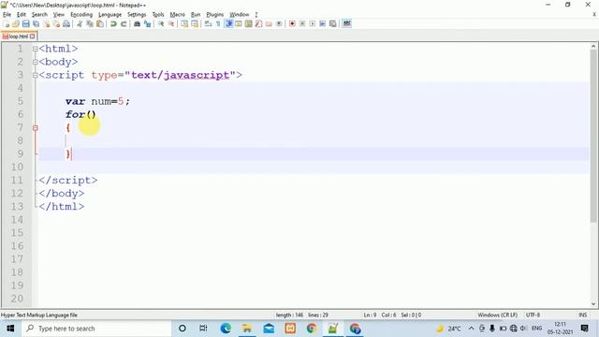Cut selection with the scissors icon
This screenshot has height=337, width=599.
point(80,23)
